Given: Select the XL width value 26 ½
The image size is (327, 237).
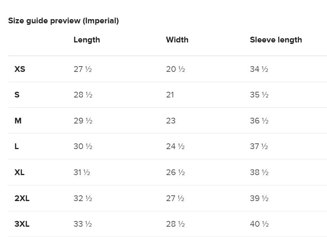Looking at the screenshot, I should pos(175,172).
